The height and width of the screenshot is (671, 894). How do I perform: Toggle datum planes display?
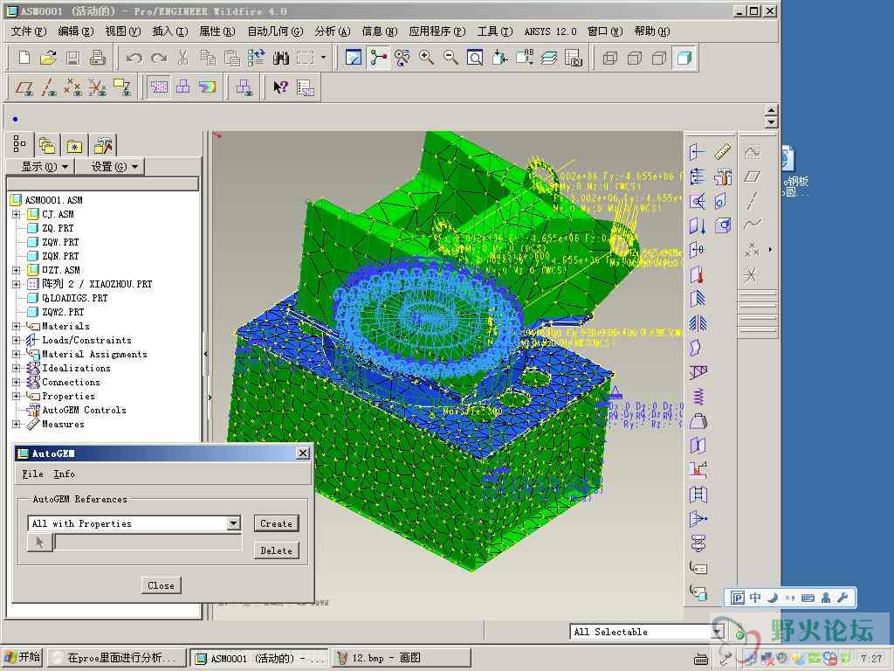24,87
